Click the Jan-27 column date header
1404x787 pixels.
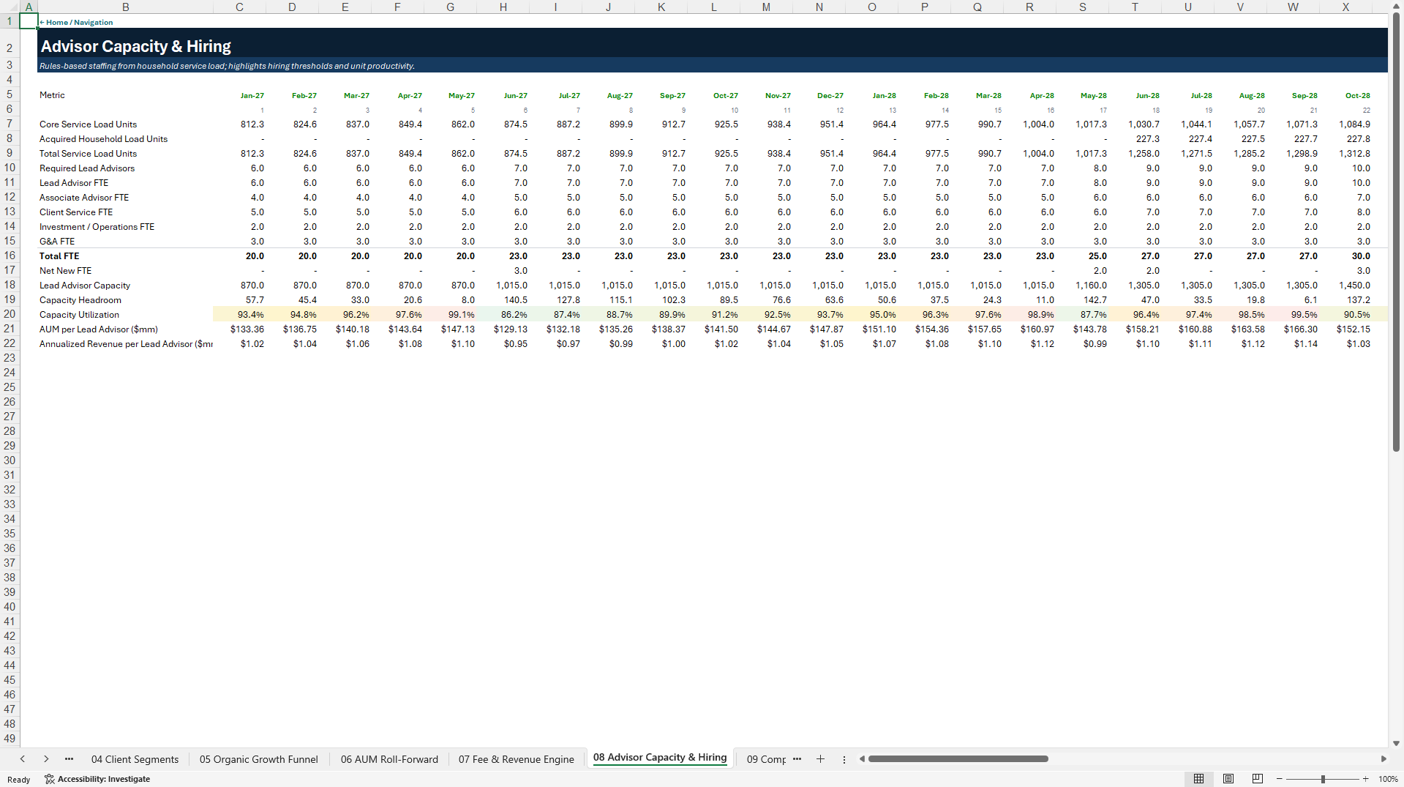click(x=252, y=96)
